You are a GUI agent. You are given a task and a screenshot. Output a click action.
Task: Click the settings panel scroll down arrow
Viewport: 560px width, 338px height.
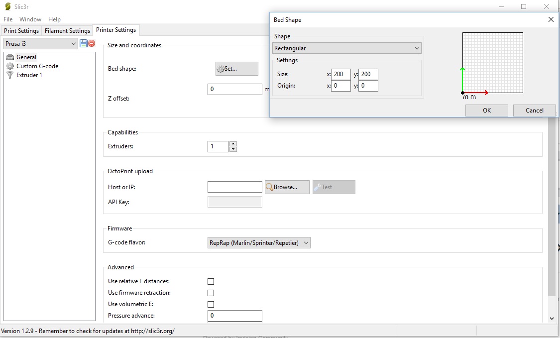[x=552, y=319]
